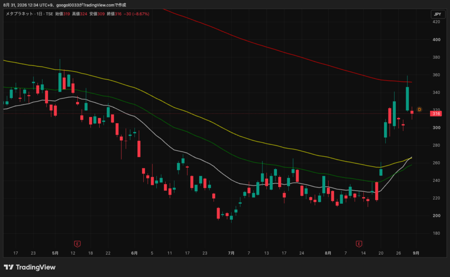Click the 200 price axis label
Screen dimensions: 450x277
click(x=436, y=216)
